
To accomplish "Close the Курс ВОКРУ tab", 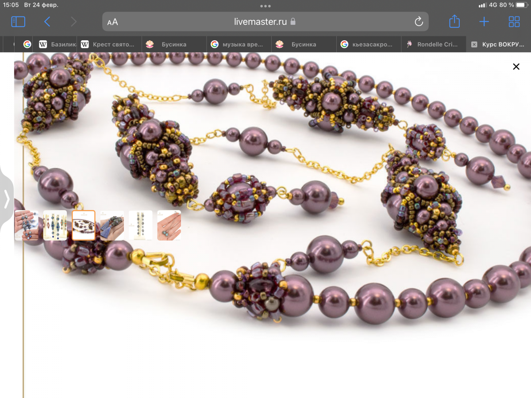I will coord(474,45).
